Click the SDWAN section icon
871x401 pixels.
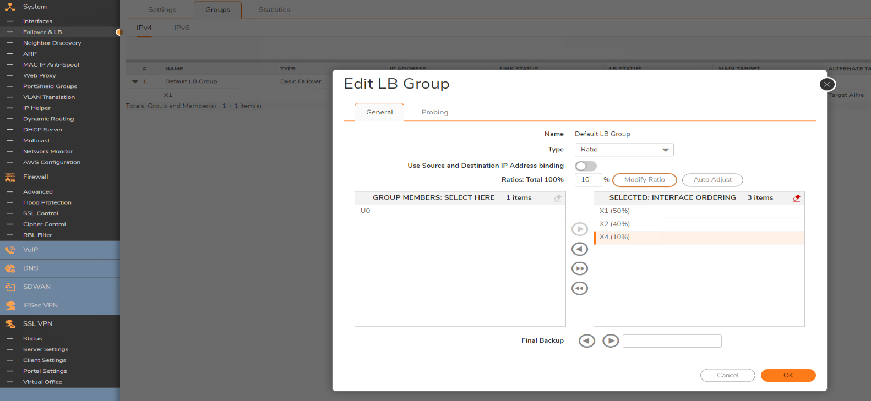(10, 287)
